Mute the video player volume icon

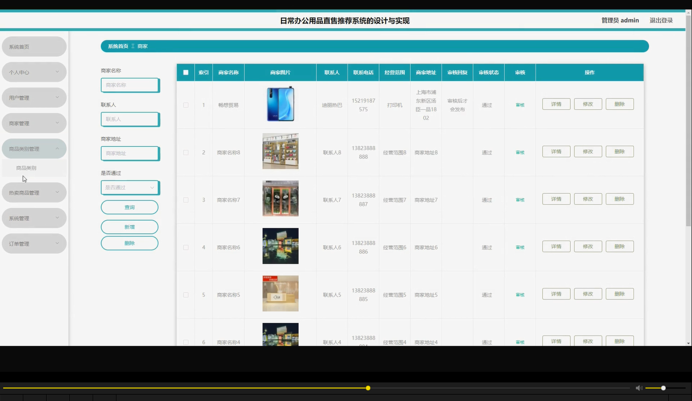(x=639, y=388)
